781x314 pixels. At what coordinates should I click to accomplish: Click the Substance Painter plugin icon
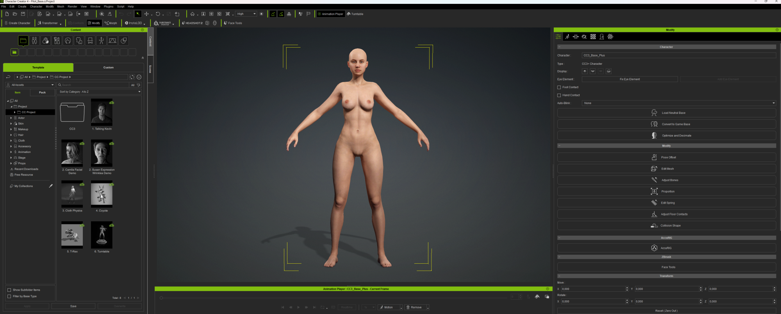tap(163, 23)
